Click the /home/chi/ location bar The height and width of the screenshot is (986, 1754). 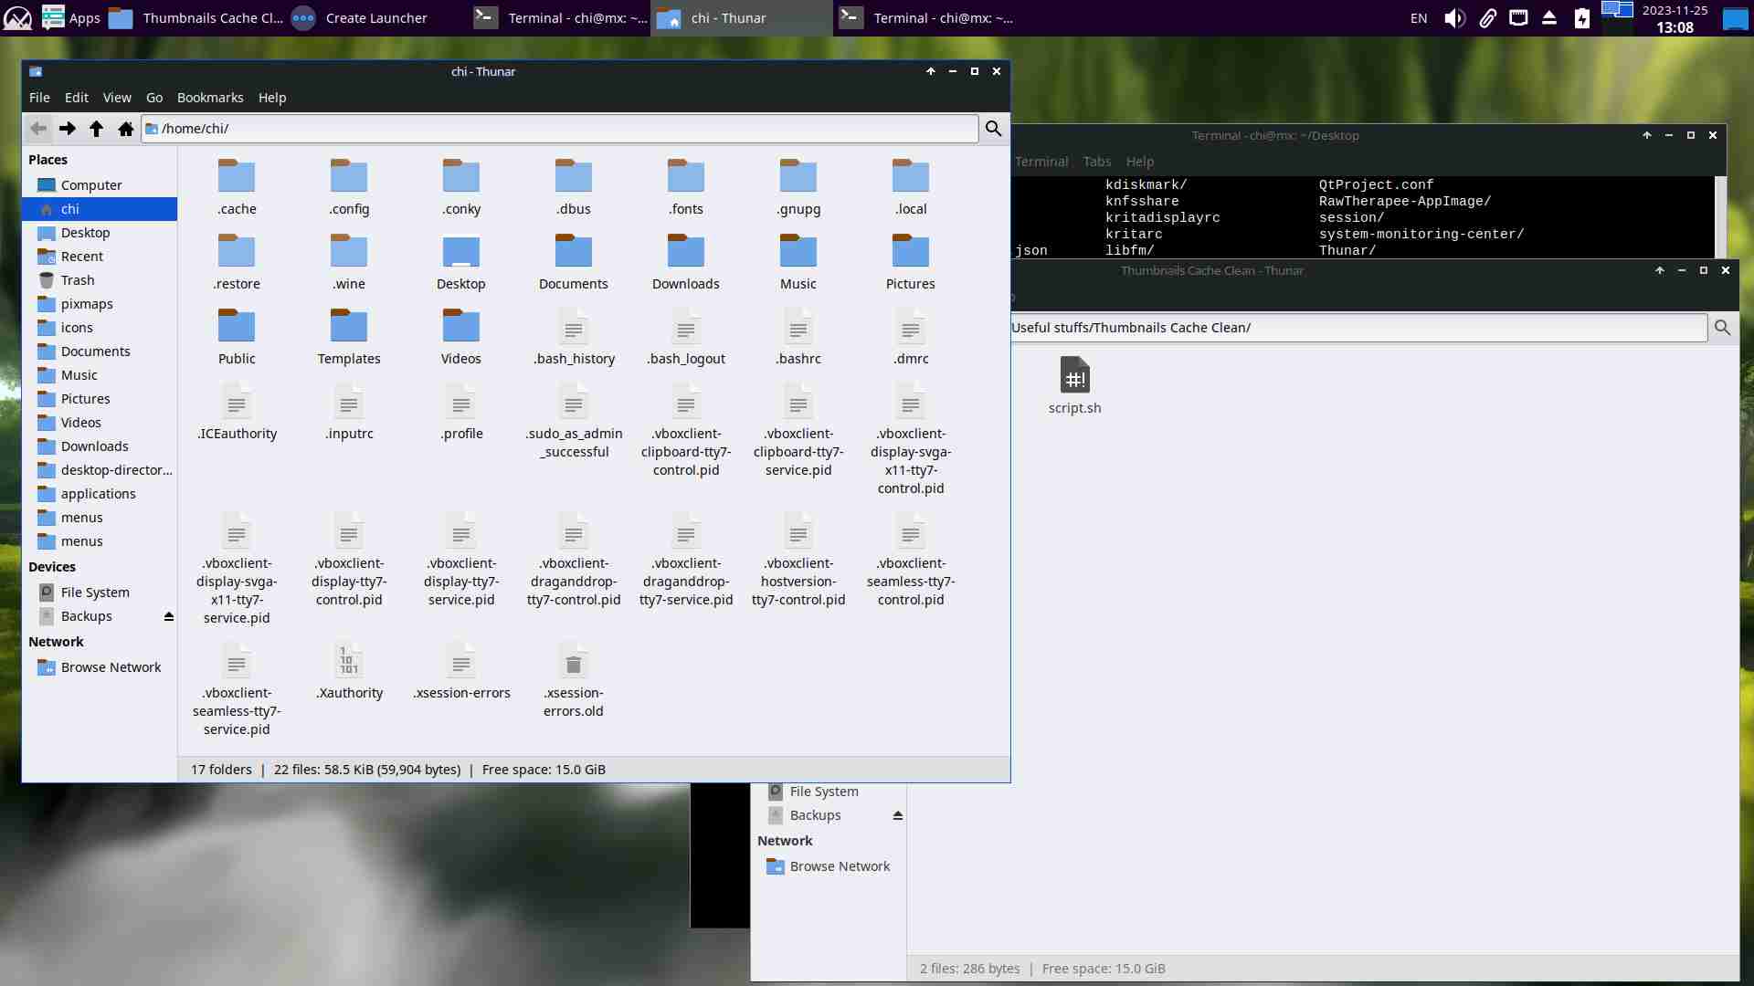566,129
